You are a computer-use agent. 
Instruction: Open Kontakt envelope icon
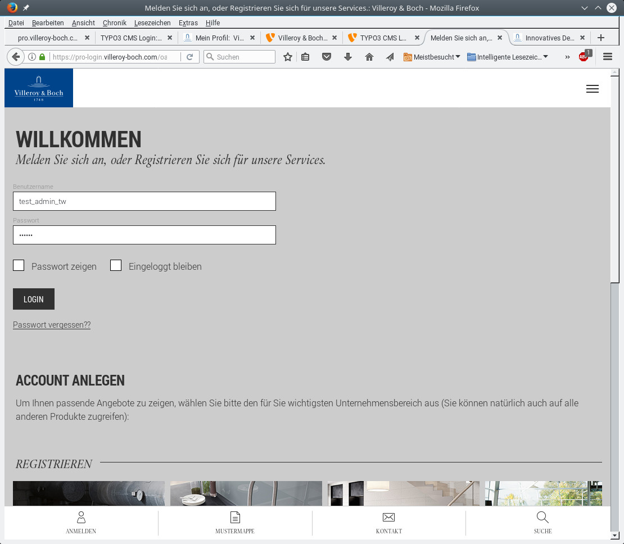tap(389, 518)
